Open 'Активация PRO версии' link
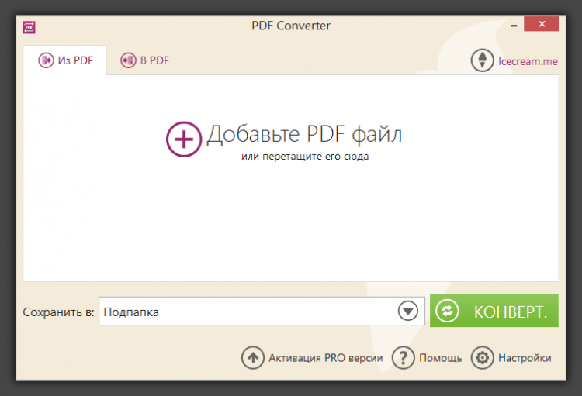 pos(325,358)
